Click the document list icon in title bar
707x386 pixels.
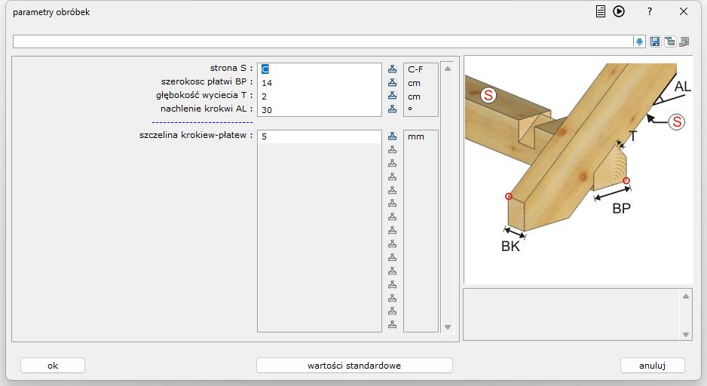tap(601, 11)
